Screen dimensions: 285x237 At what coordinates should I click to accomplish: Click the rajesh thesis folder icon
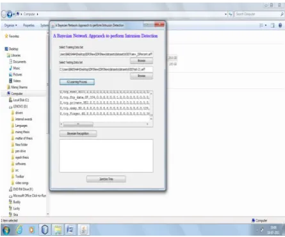pos(13,158)
